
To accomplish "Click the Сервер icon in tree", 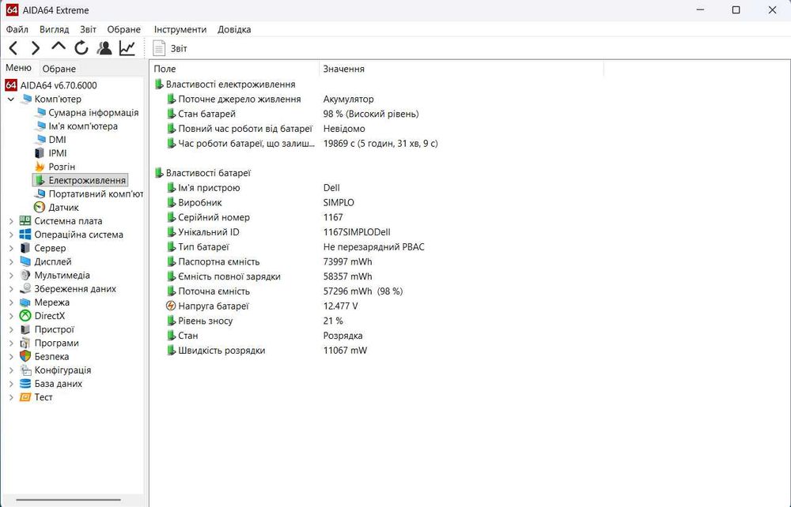I will [x=25, y=248].
